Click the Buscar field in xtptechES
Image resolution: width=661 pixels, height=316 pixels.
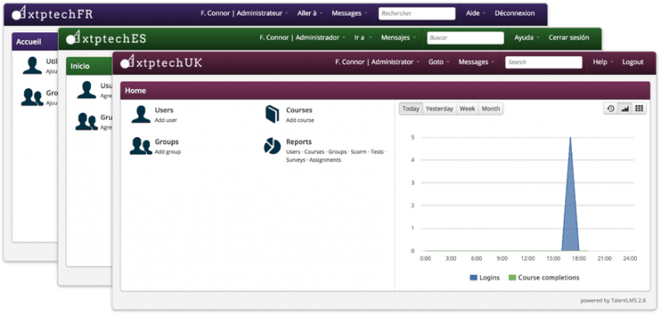tap(465, 37)
